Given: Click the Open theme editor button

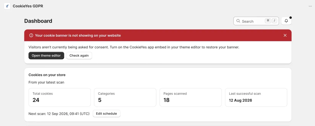Looking at the screenshot, I should point(46,56).
